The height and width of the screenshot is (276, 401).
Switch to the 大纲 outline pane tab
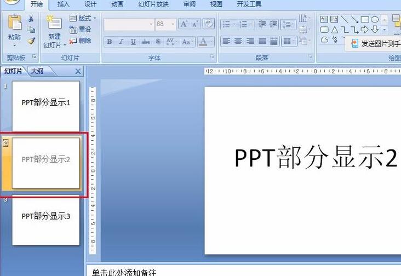pyautogui.click(x=37, y=71)
